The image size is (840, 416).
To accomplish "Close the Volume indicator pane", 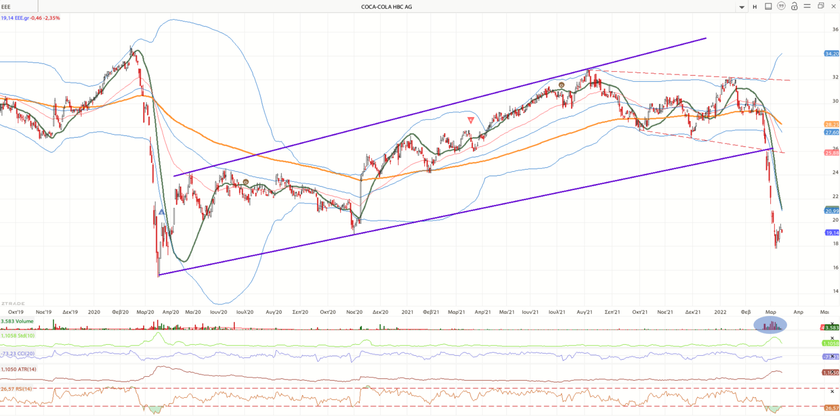I will pos(832,324).
